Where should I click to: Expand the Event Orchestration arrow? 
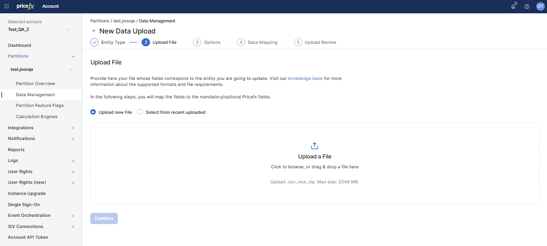pyautogui.click(x=73, y=216)
